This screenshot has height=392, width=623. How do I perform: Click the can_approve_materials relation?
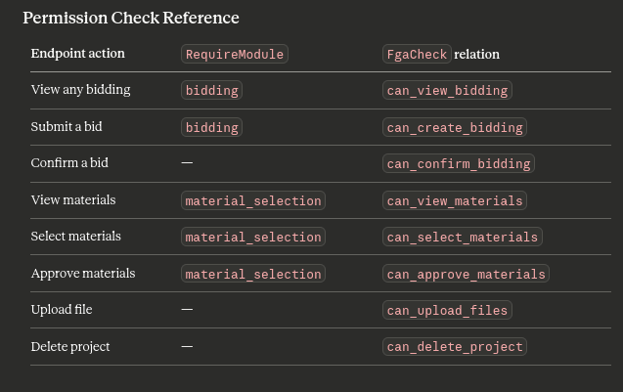pos(467,274)
